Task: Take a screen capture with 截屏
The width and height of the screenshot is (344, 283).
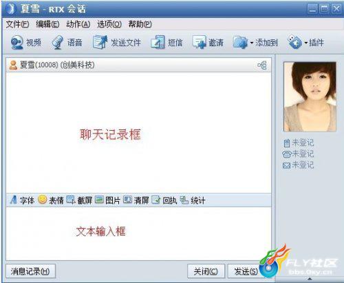Action: (79, 200)
